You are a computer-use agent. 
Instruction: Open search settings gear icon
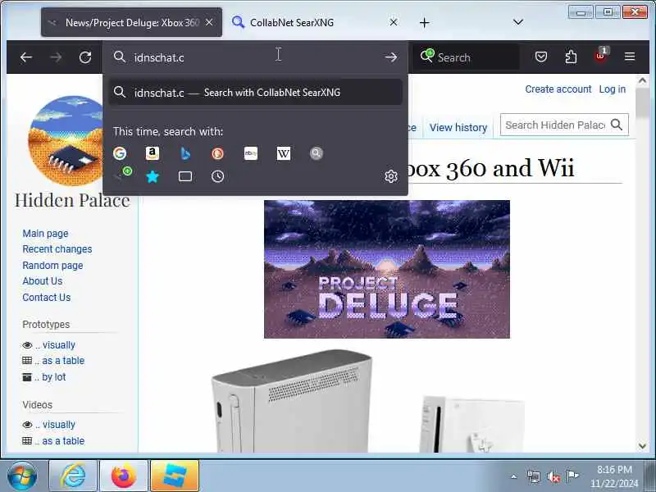[x=391, y=176]
